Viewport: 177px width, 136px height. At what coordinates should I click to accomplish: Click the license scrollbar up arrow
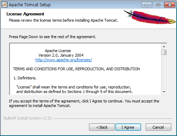pos(164,46)
